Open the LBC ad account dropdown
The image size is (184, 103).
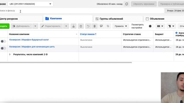pos(30,4)
